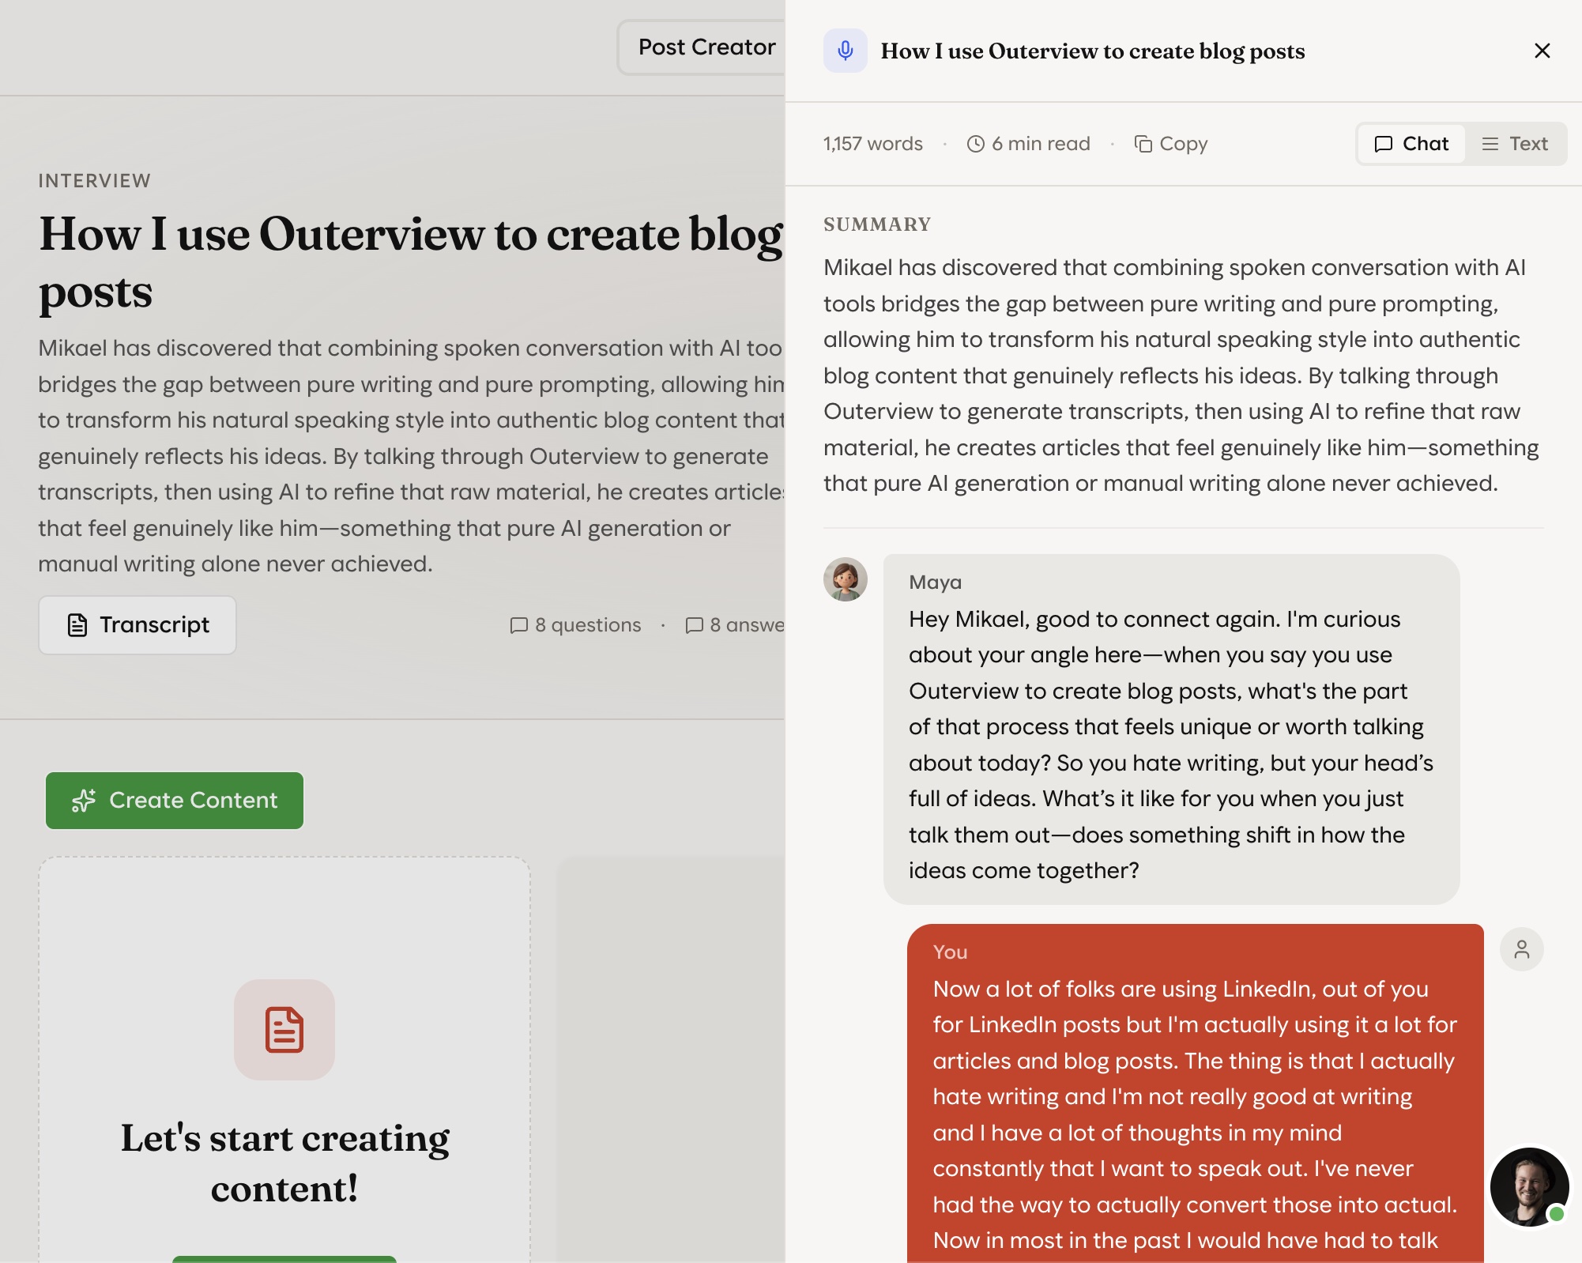
Task: Click the main interview title heading
Action: coord(411,262)
